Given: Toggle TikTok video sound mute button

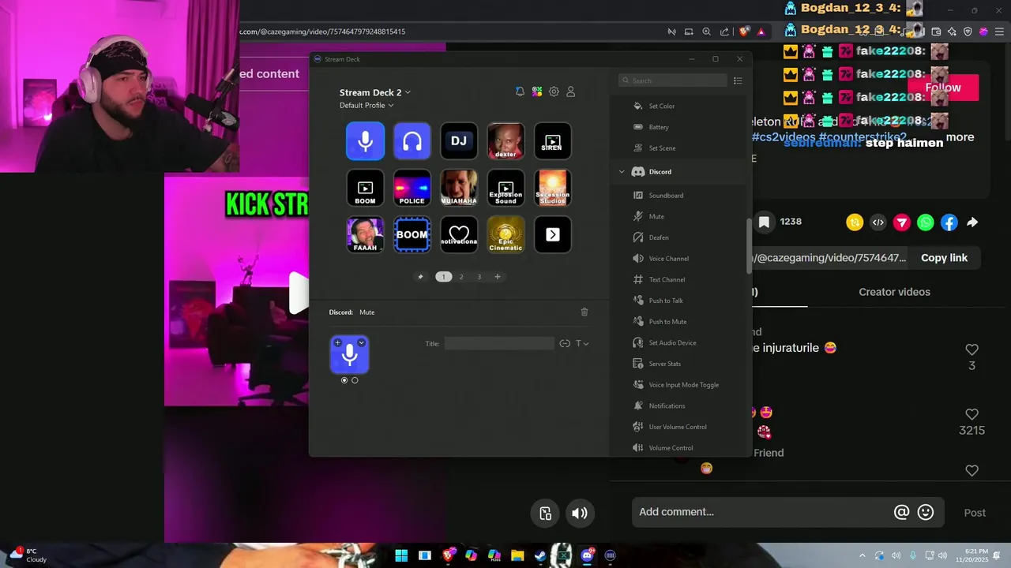Looking at the screenshot, I should [x=580, y=513].
